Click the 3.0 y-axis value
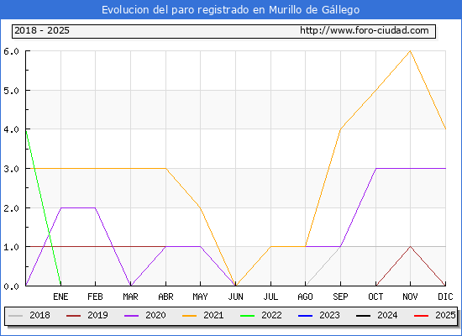This screenshot has width=462, height=336. coord(11,169)
